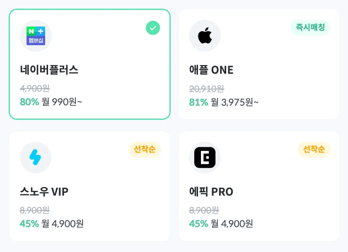Open 선착순 details on 에픽 PRO card

[314, 150]
